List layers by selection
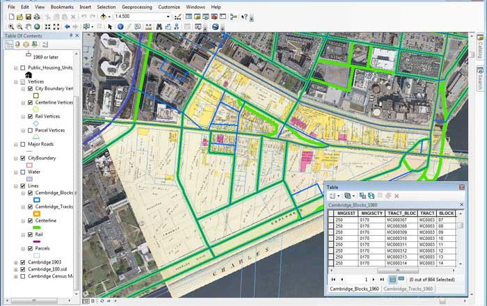 35,45
